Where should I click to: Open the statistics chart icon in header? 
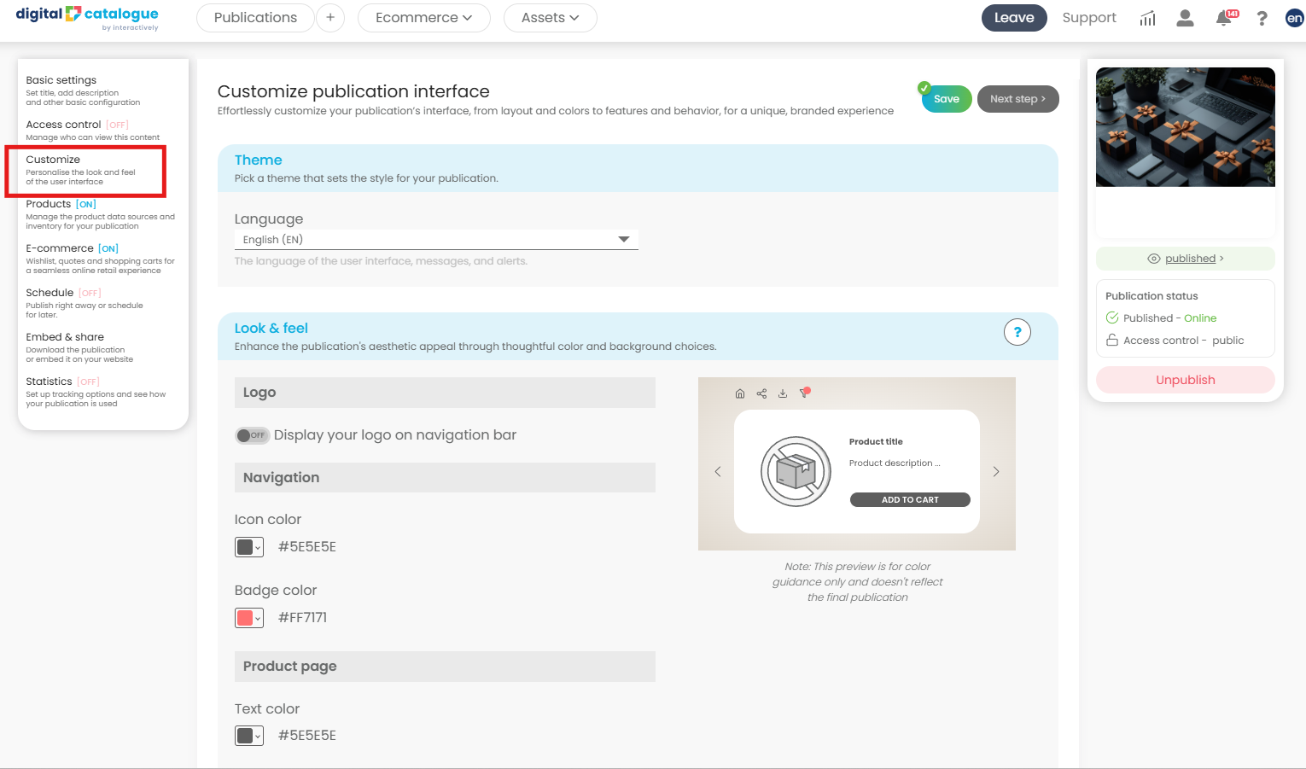[x=1147, y=18]
